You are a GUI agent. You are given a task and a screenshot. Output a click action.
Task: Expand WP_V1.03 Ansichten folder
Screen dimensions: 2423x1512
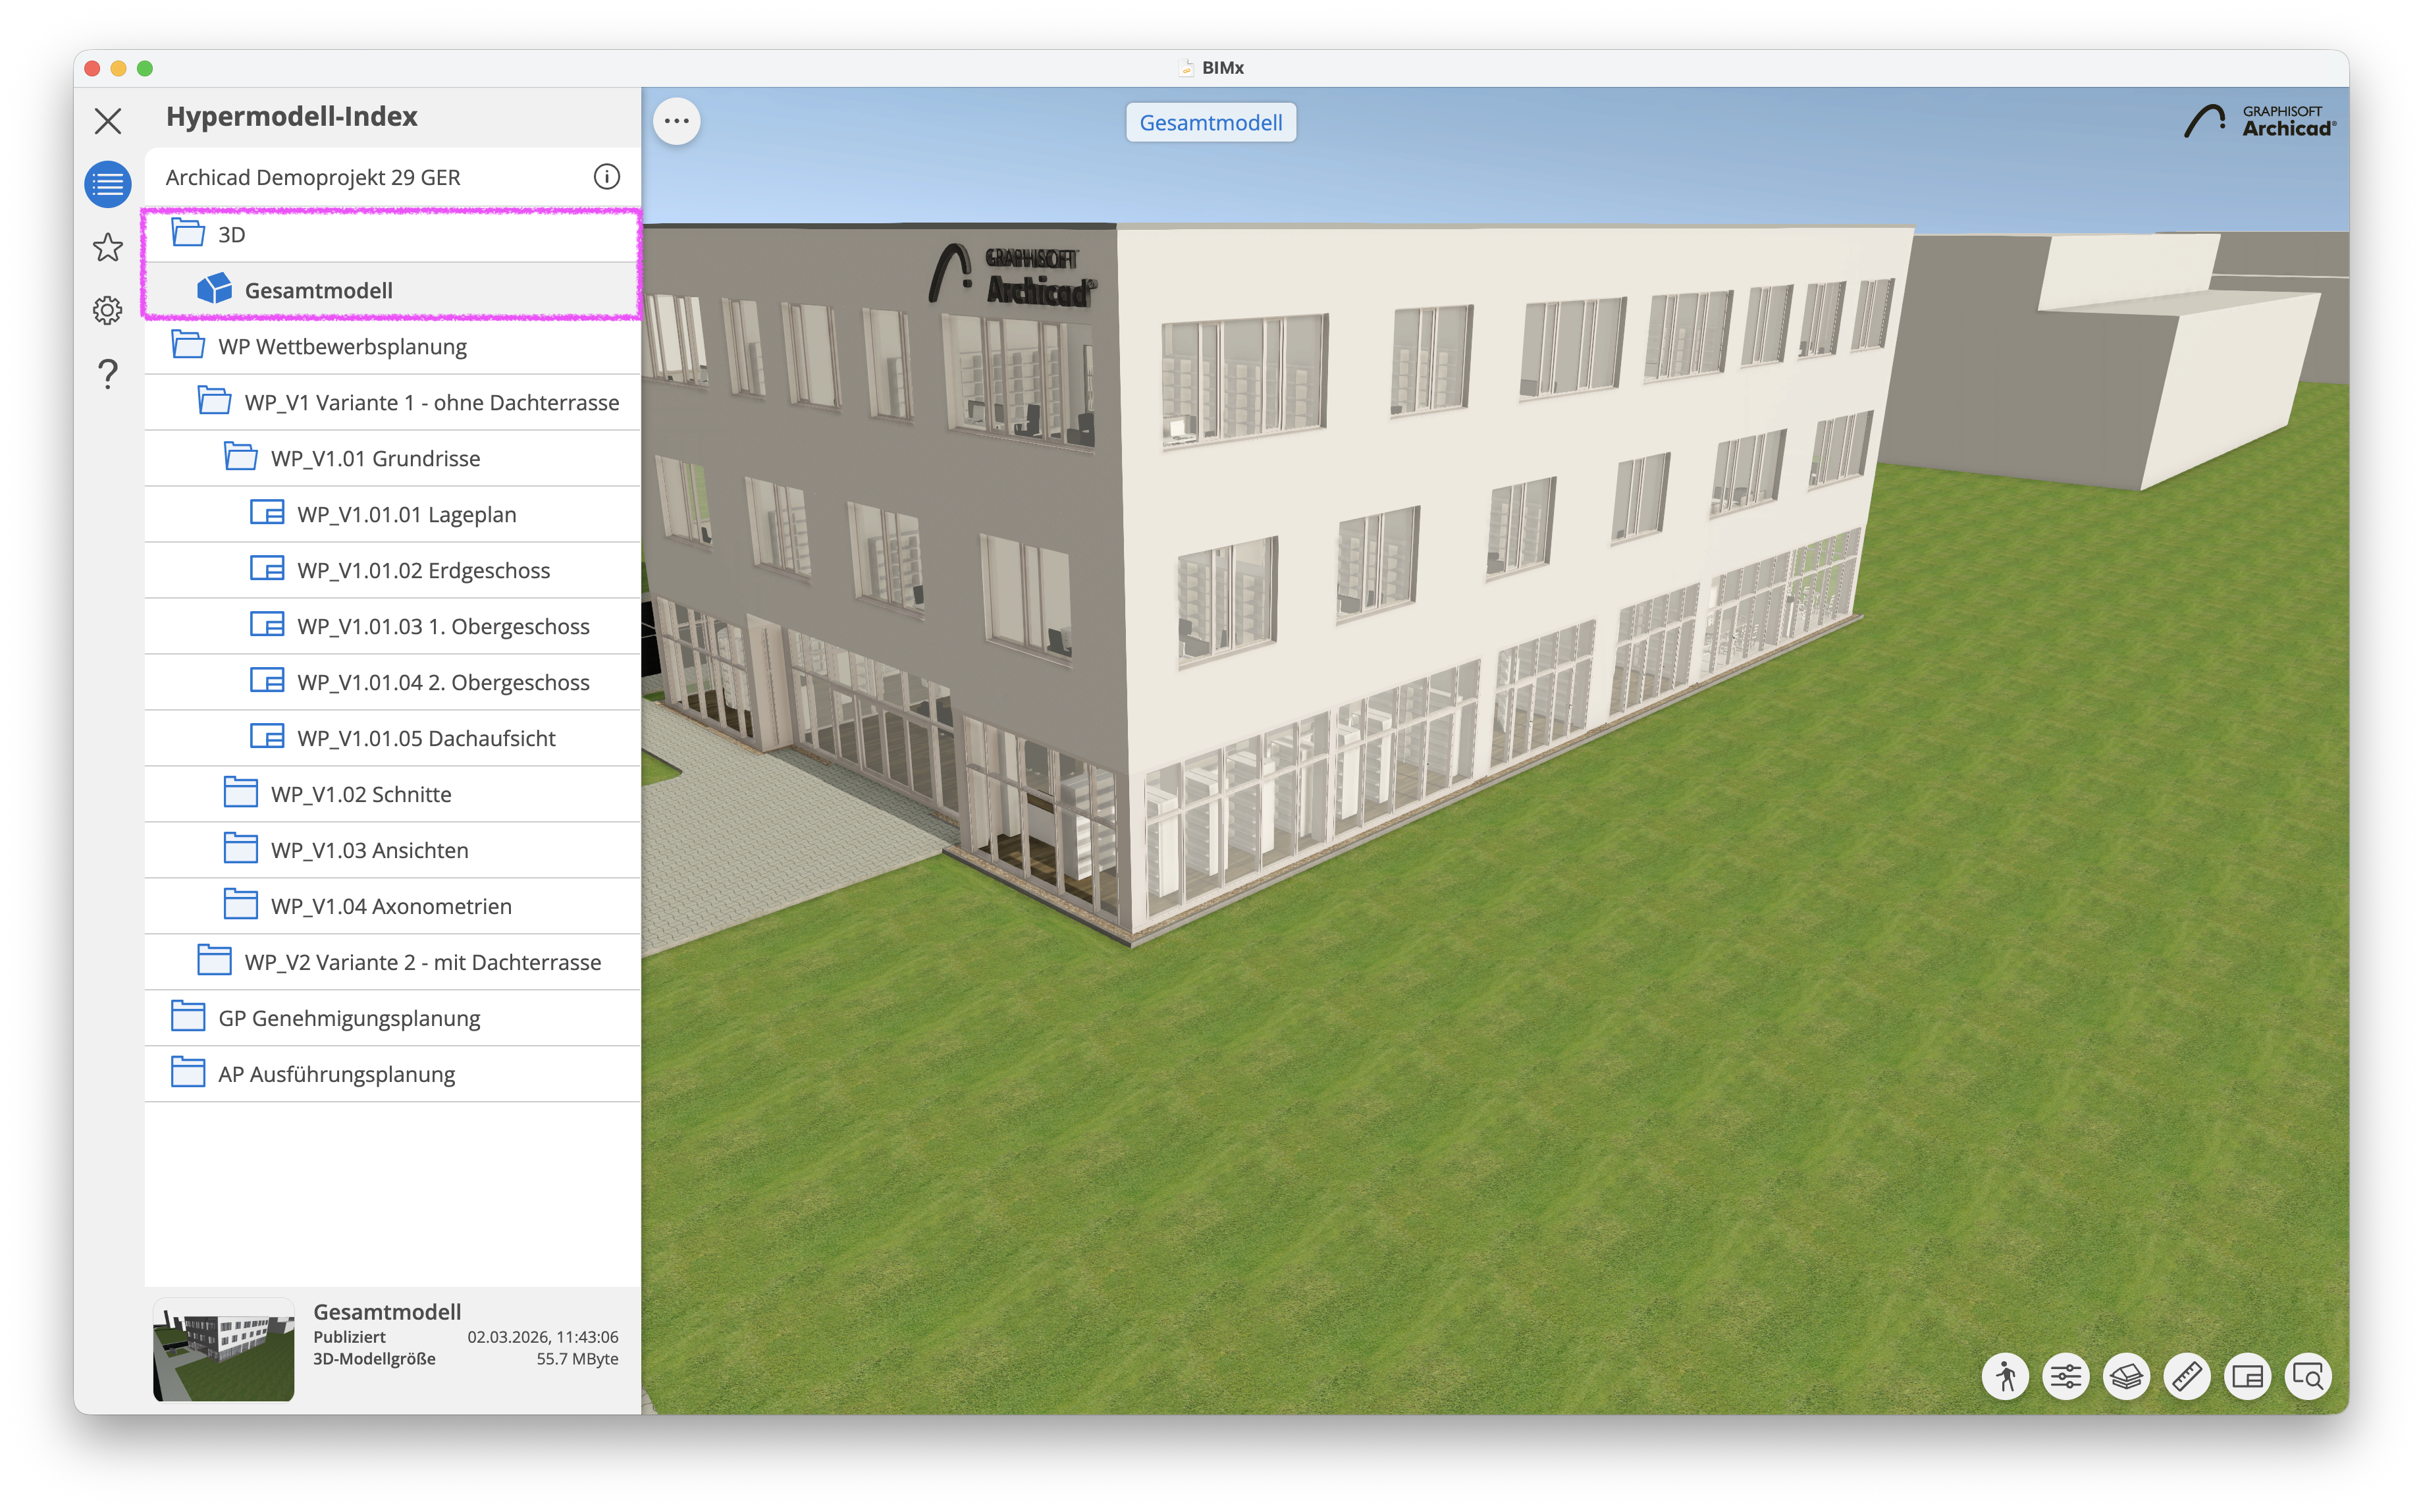(393, 850)
